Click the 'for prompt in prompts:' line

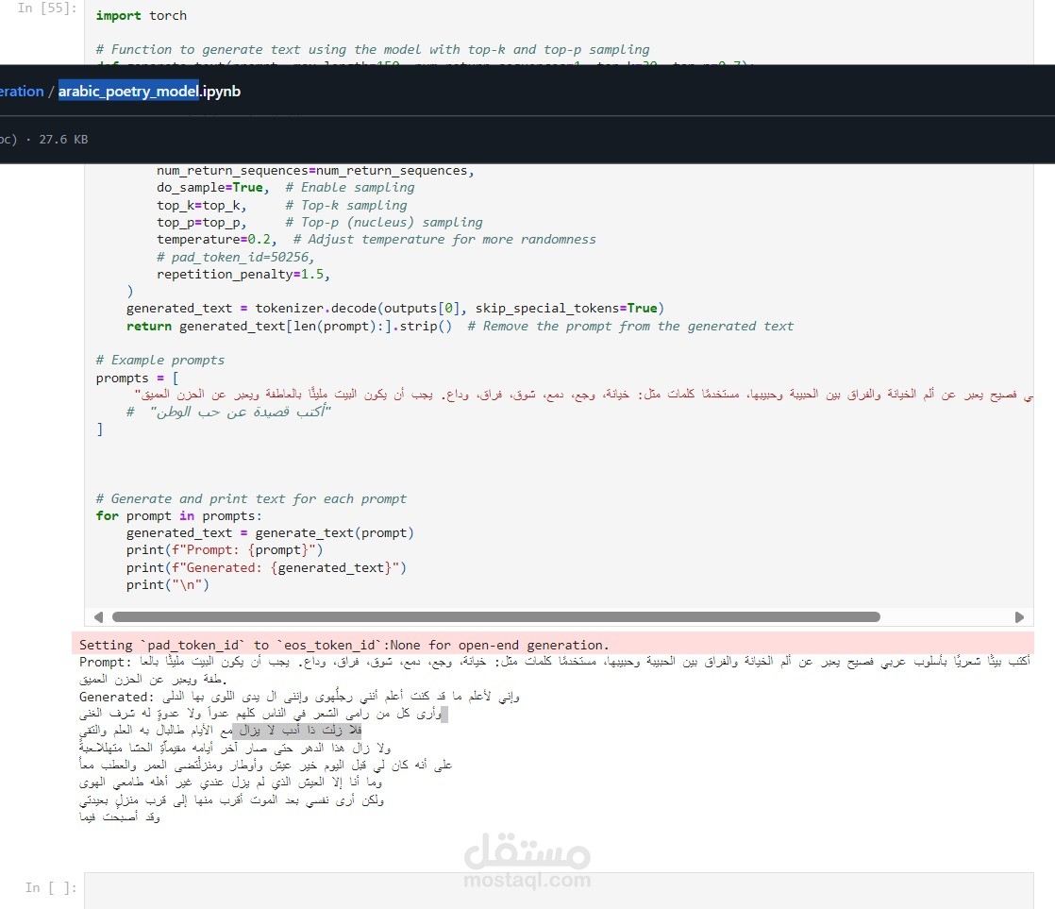coord(178,516)
